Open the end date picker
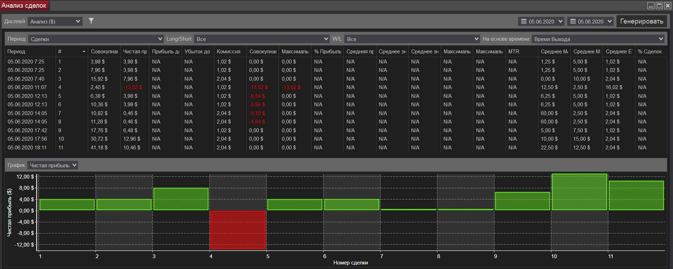The width and height of the screenshot is (673, 269). (590, 21)
